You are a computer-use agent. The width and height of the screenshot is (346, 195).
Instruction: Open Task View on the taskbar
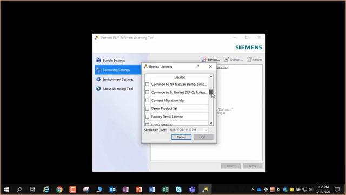(x=32, y=190)
